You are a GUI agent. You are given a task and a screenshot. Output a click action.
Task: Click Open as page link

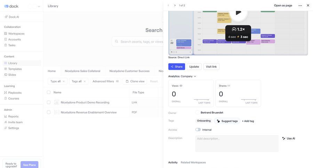click(283, 6)
